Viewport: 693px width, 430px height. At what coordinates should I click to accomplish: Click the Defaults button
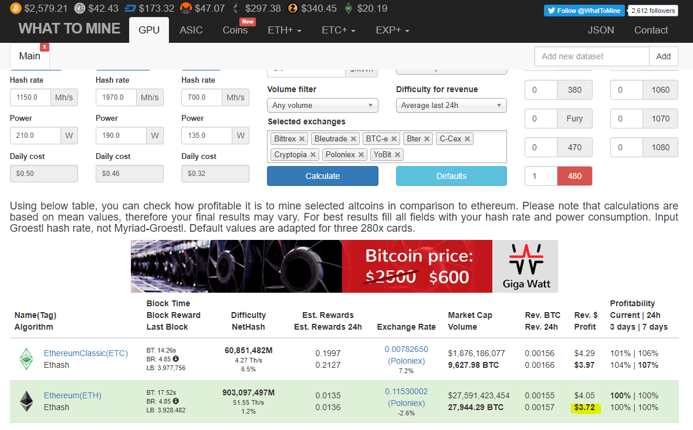point(451,176)
